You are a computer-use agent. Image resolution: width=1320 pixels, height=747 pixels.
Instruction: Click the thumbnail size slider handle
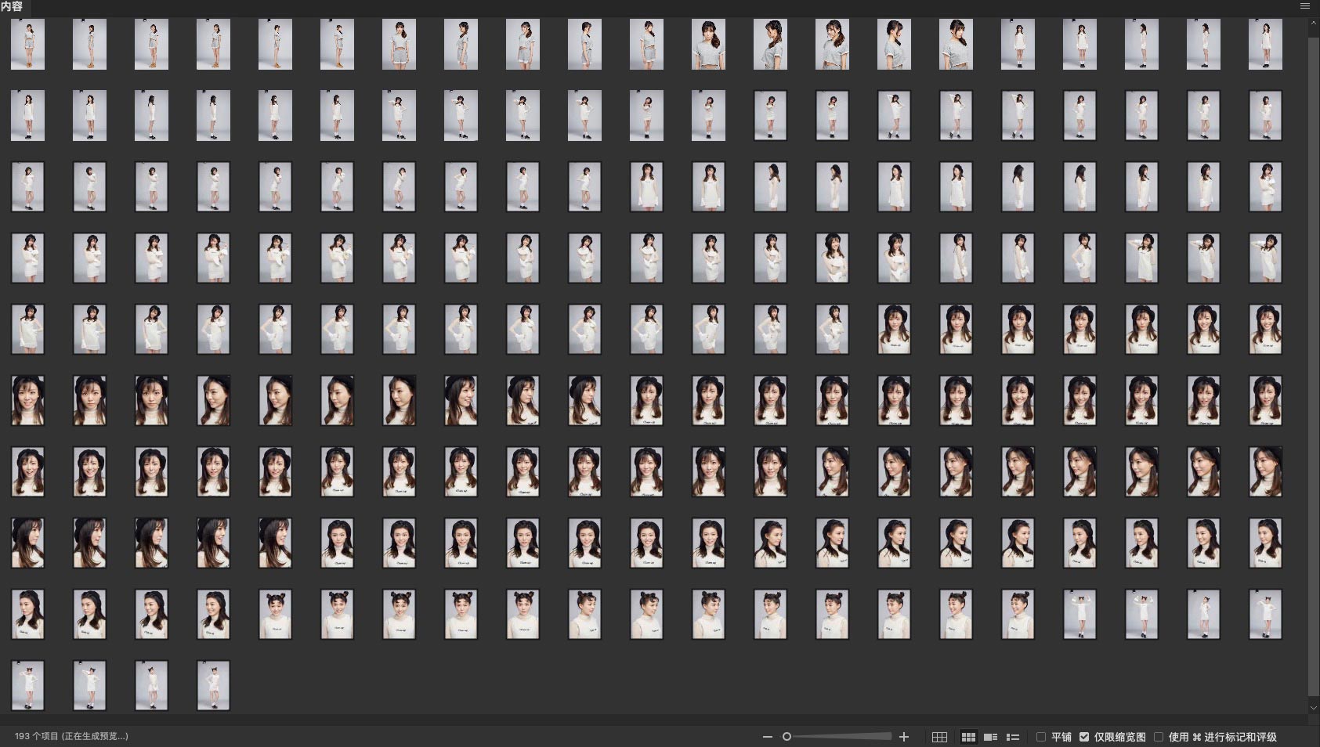click(x=787, y=737)
